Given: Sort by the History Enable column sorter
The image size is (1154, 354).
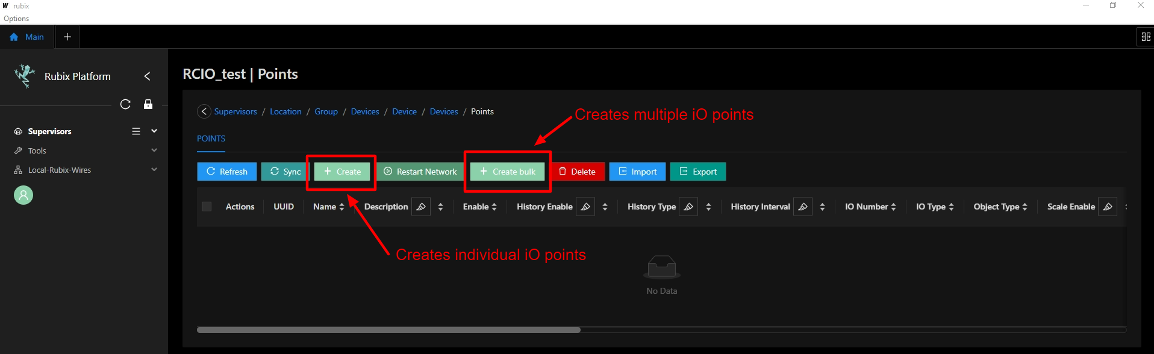Looking at the screenshot, I should 605,206.
